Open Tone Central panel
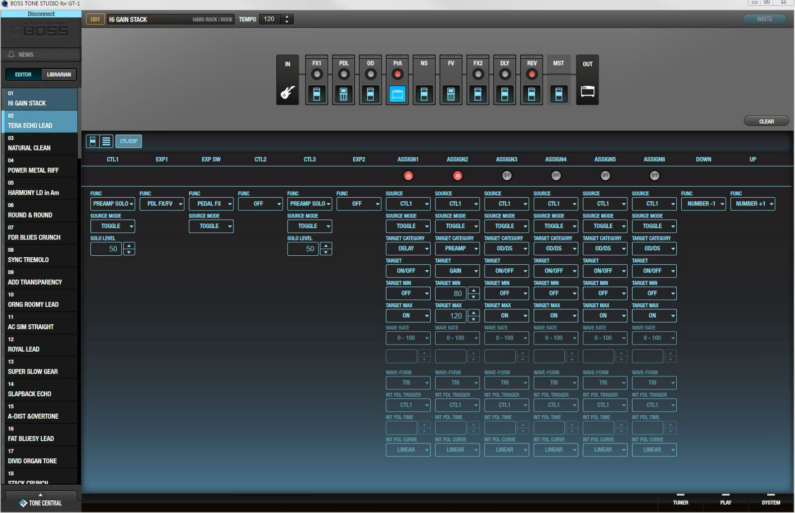795x513 pixels. [41, 502]
